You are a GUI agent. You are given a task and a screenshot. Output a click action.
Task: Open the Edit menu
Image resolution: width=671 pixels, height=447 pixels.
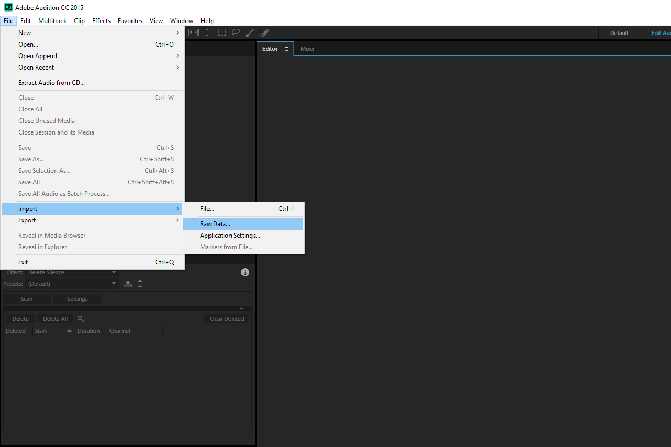pos(26,21)
